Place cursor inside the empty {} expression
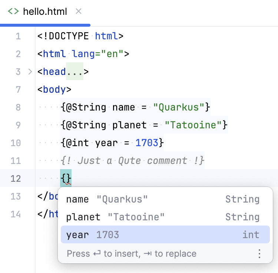The height and width of the screenshot is (273, 278). (66, 178)
